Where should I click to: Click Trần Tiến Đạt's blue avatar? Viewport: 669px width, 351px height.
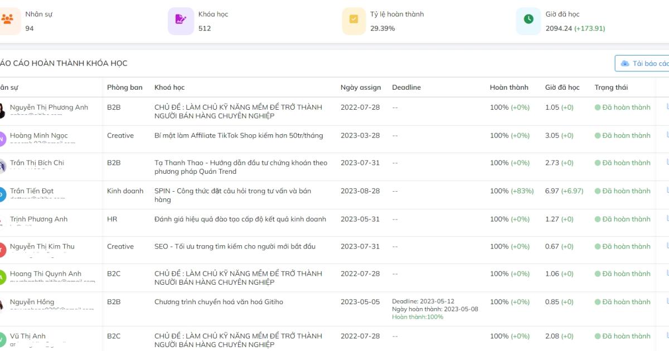click(2, 194)
